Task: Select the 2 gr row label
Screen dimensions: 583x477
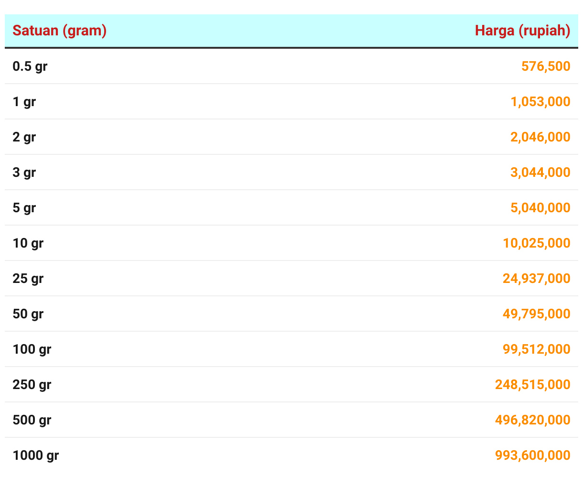Action: [x=24, y=137]
